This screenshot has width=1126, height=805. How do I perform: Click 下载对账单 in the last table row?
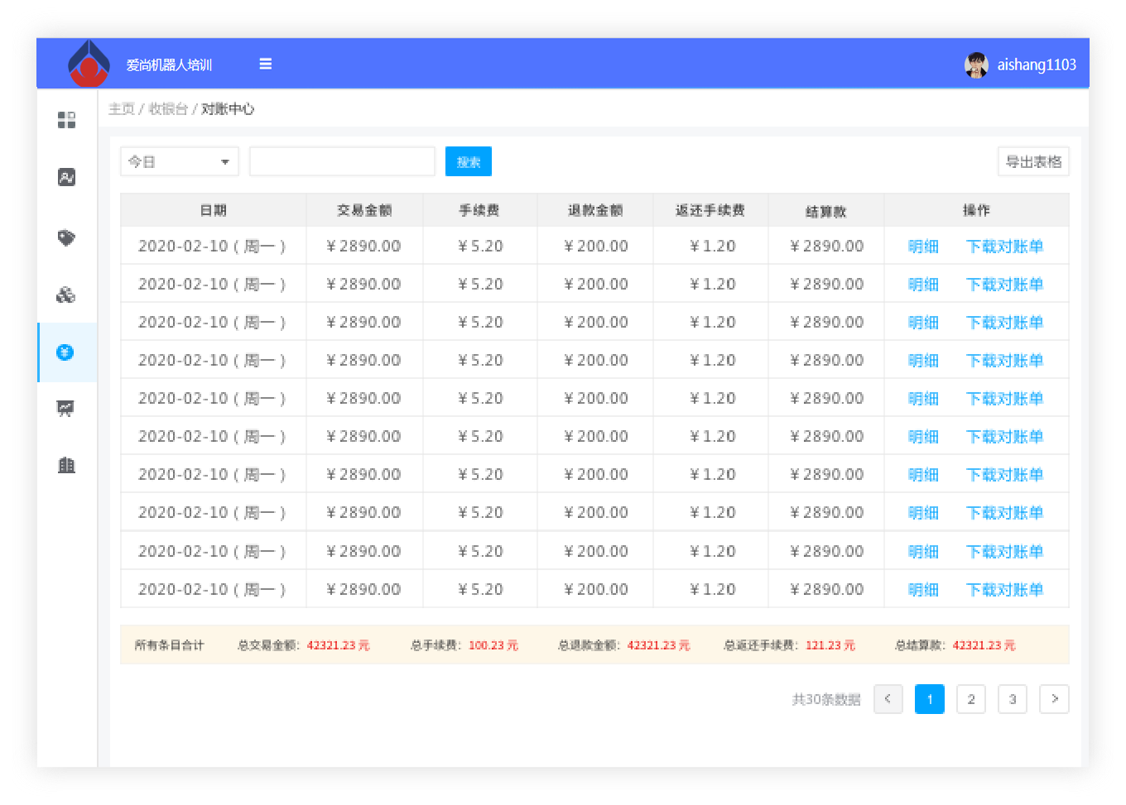(1004, 589)
